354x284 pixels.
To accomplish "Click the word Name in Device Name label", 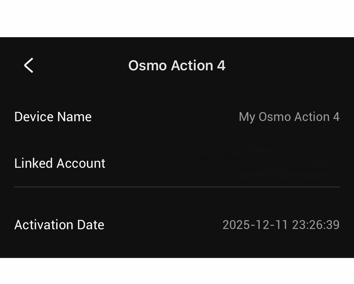I will 74,117.
